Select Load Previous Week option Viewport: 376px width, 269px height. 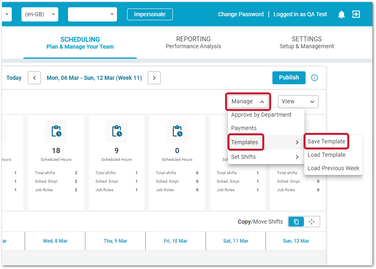333,168
